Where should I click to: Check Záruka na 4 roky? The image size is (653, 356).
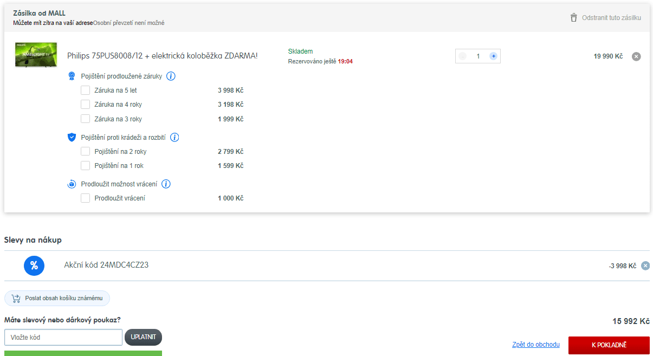click(86, 105)
